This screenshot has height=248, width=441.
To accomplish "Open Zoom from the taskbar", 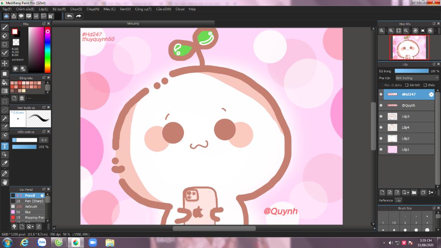I will pyautogui.click(x=93, y=242).
